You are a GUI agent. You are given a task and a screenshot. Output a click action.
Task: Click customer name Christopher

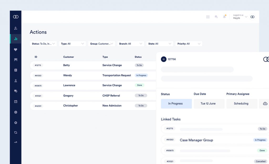70,106
